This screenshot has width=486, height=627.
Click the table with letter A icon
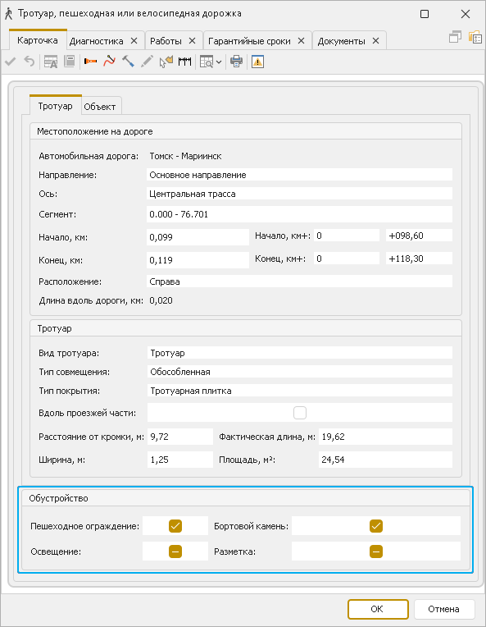[x=50, y=62]
